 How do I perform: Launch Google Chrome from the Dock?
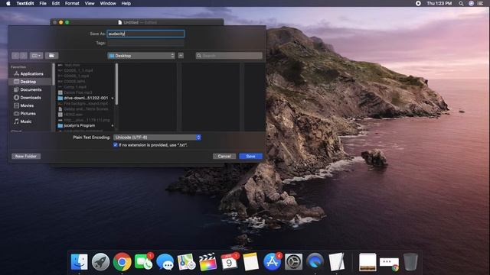pyautogui.click(x=122, y=261)
